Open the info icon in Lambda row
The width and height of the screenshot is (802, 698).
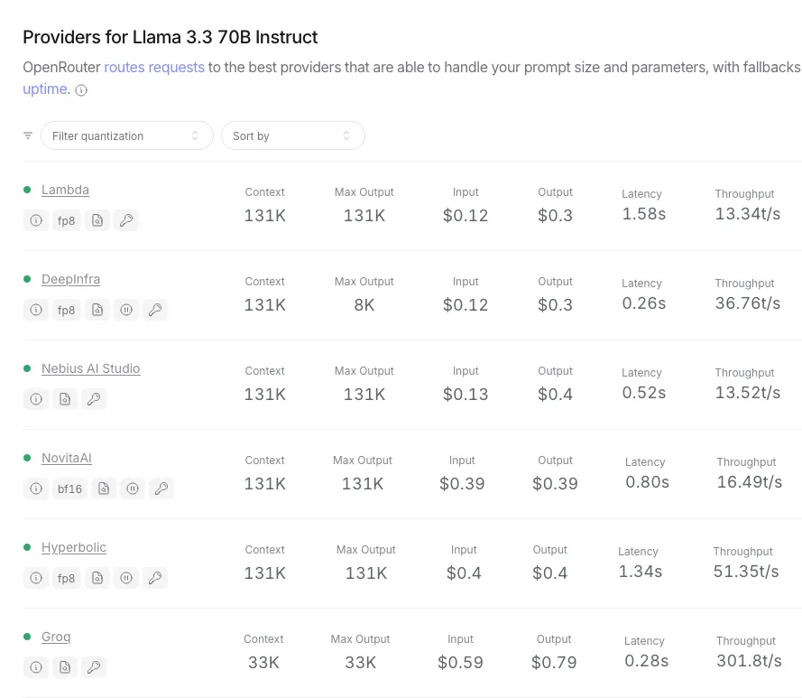tap(36, 220)
